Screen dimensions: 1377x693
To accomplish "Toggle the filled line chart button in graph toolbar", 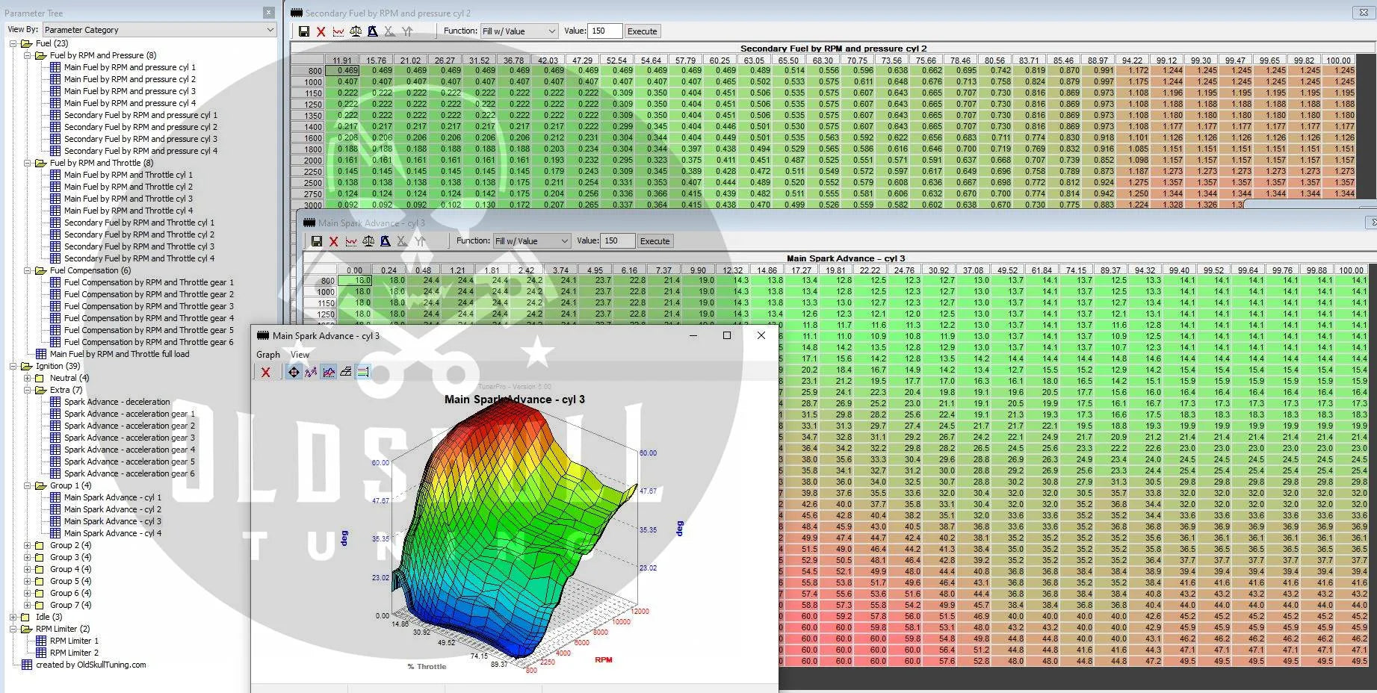I will [329, 372].
